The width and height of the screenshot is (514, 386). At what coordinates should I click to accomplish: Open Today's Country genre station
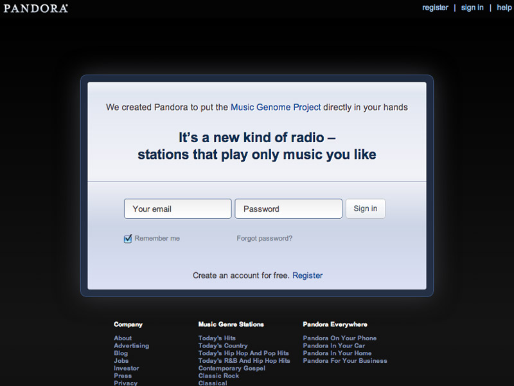[223, 345]
